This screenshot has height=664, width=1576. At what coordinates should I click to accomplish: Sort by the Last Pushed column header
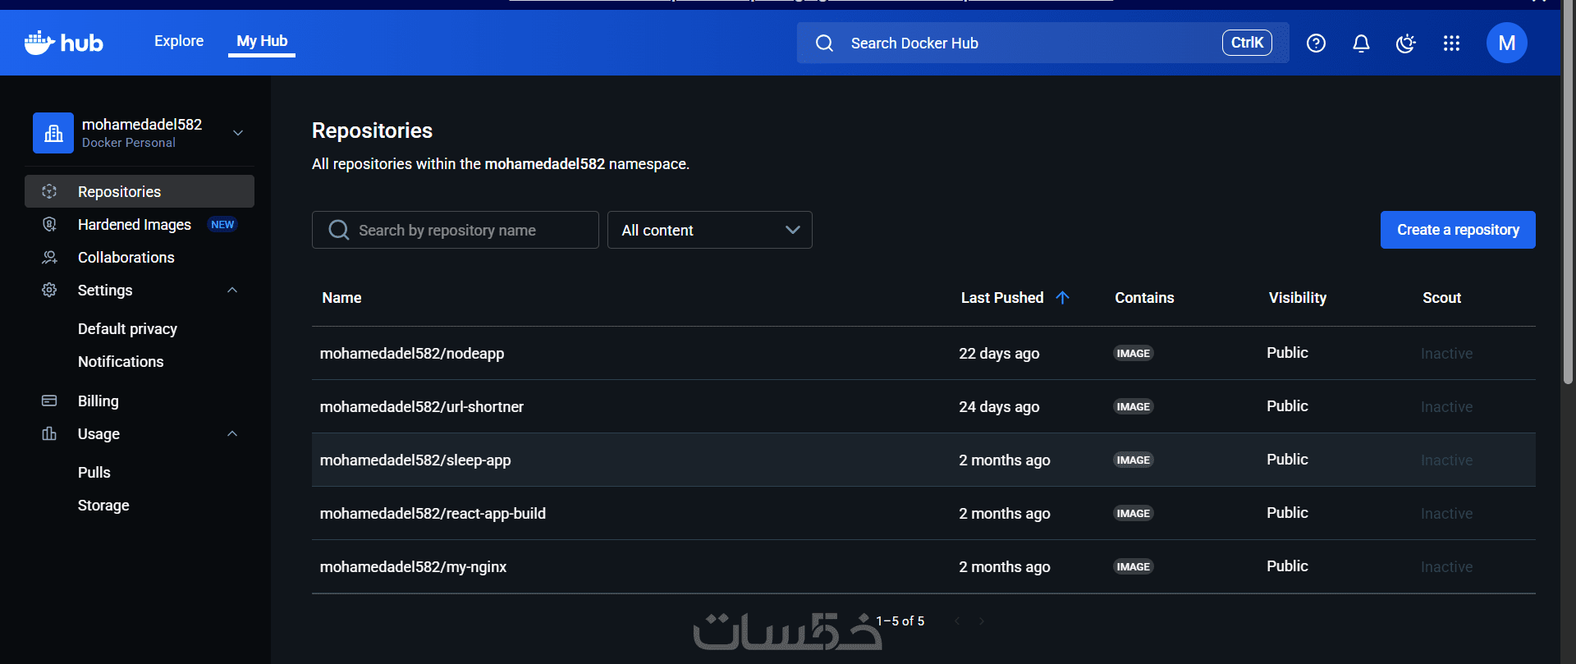1002,298
